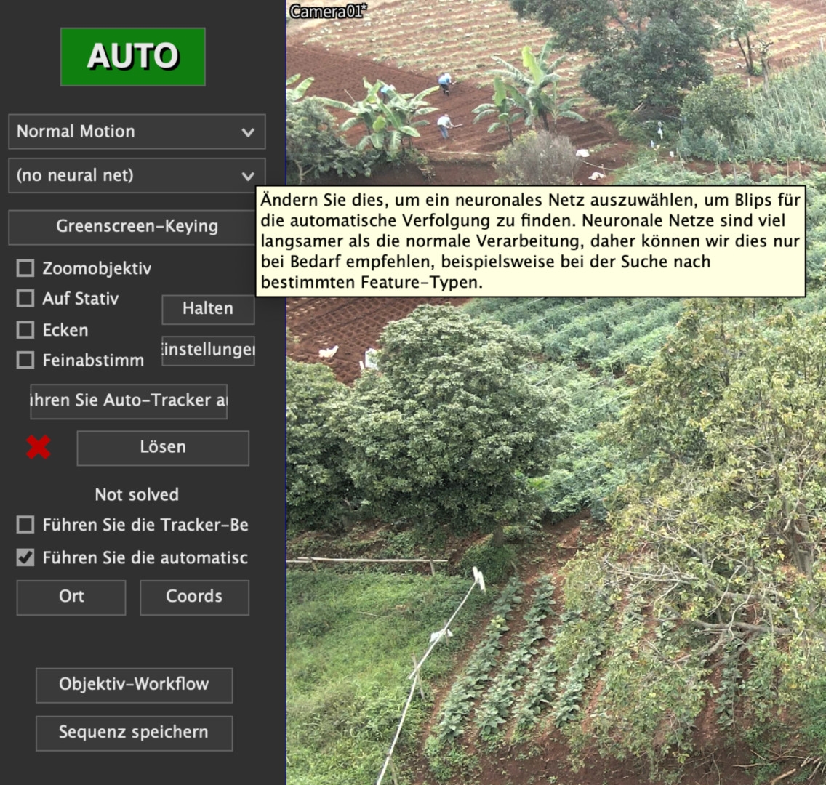
Task: Uncheck Führen Sie die automatisc checkbox
Action: (x=25, y=557)
